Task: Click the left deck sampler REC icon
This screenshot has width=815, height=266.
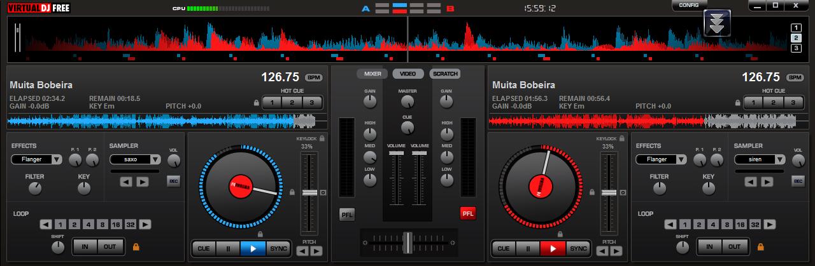Action: click(x=173, y=182)
